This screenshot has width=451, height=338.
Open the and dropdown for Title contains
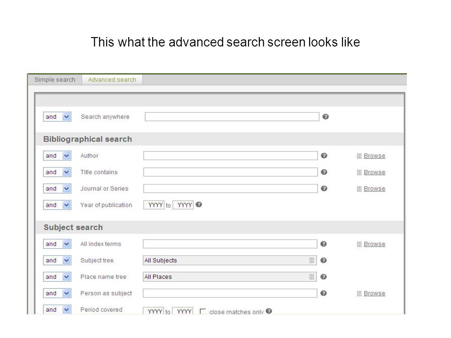pyautogui.click(x=57, y=172)
